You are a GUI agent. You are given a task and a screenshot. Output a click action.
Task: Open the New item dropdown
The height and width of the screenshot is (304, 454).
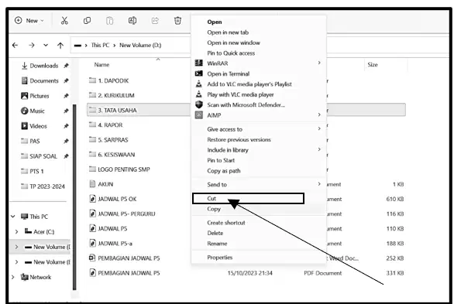(x=29, y=21)
